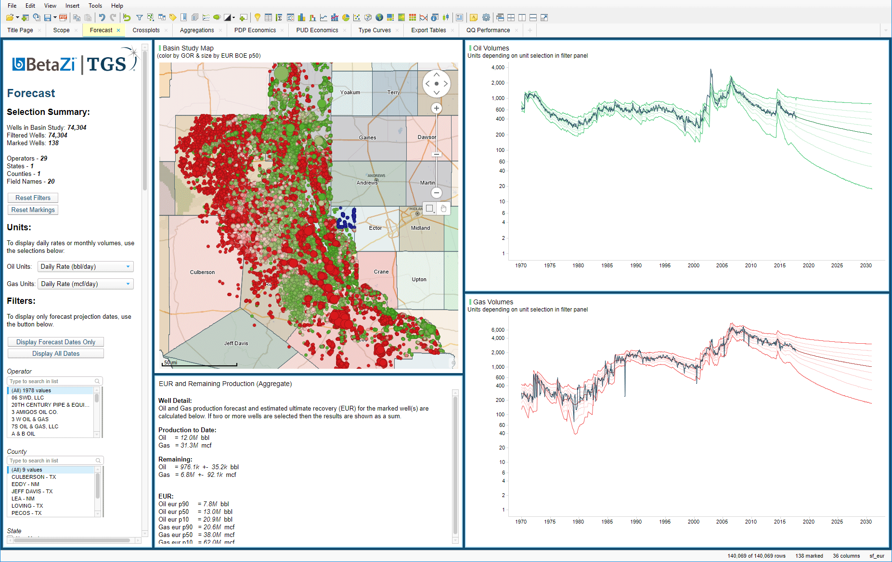Viewport: 892px width, 562px height.
Task: Click Display Forecast Dates Only button
Action: (56, 342)
